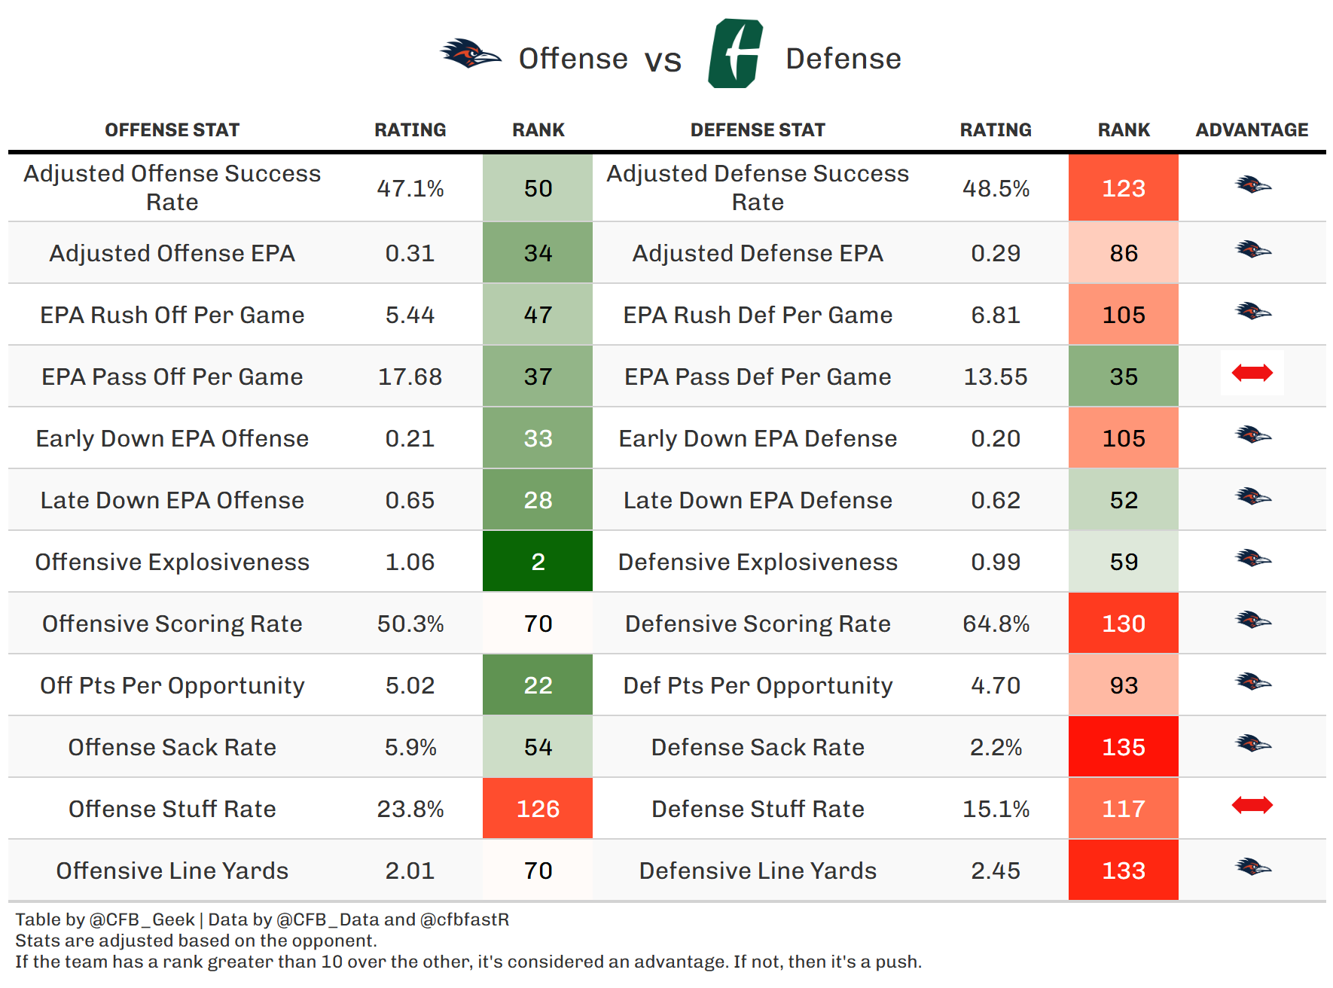Screen dimensions: 1333x988
Task: Click the advantage logo for Offensive Scoring Rate
Action: [1252, 620]
